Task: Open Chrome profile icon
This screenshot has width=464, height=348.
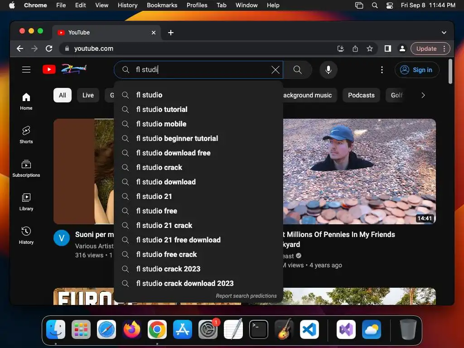Action: [402, 48]
